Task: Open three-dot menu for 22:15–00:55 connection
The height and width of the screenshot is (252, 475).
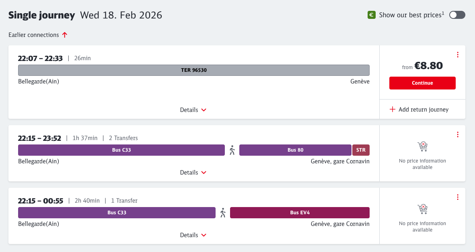Action: pyautogui.click(x=457, y=197)
